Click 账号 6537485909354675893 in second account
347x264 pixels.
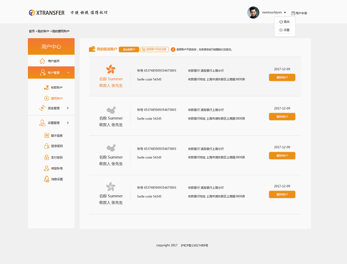click(157, 110)
